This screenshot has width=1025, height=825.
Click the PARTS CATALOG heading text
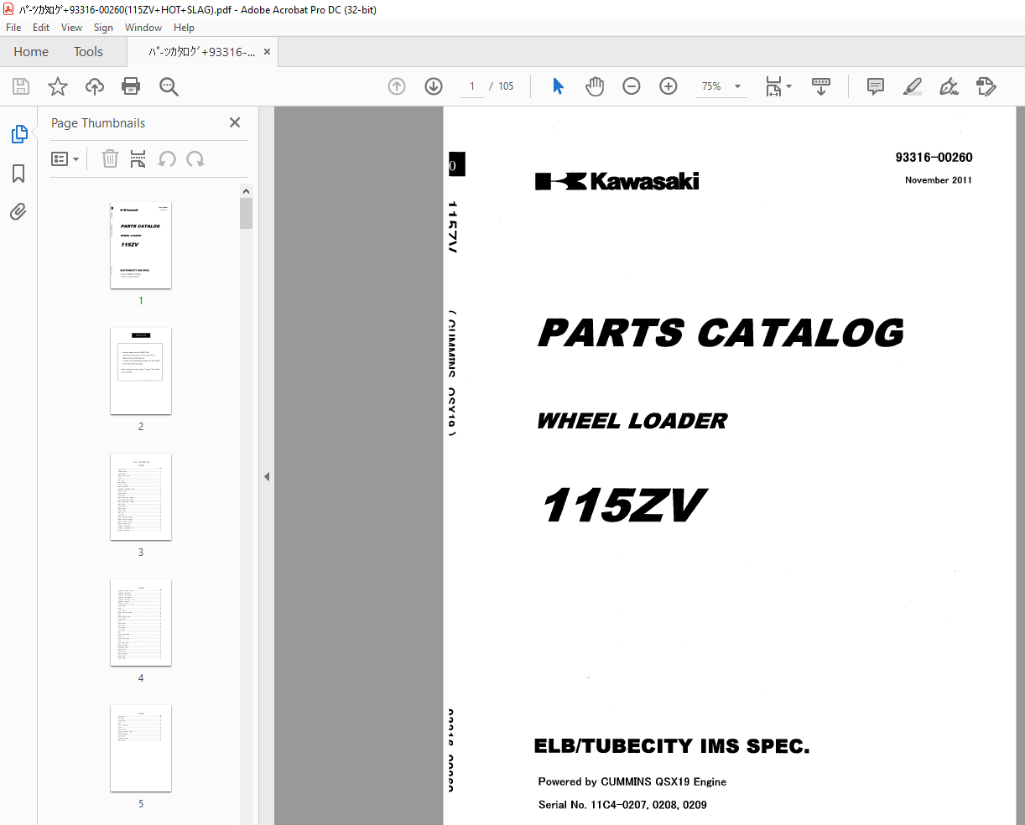pyautogui.click(x=721, y=333)
